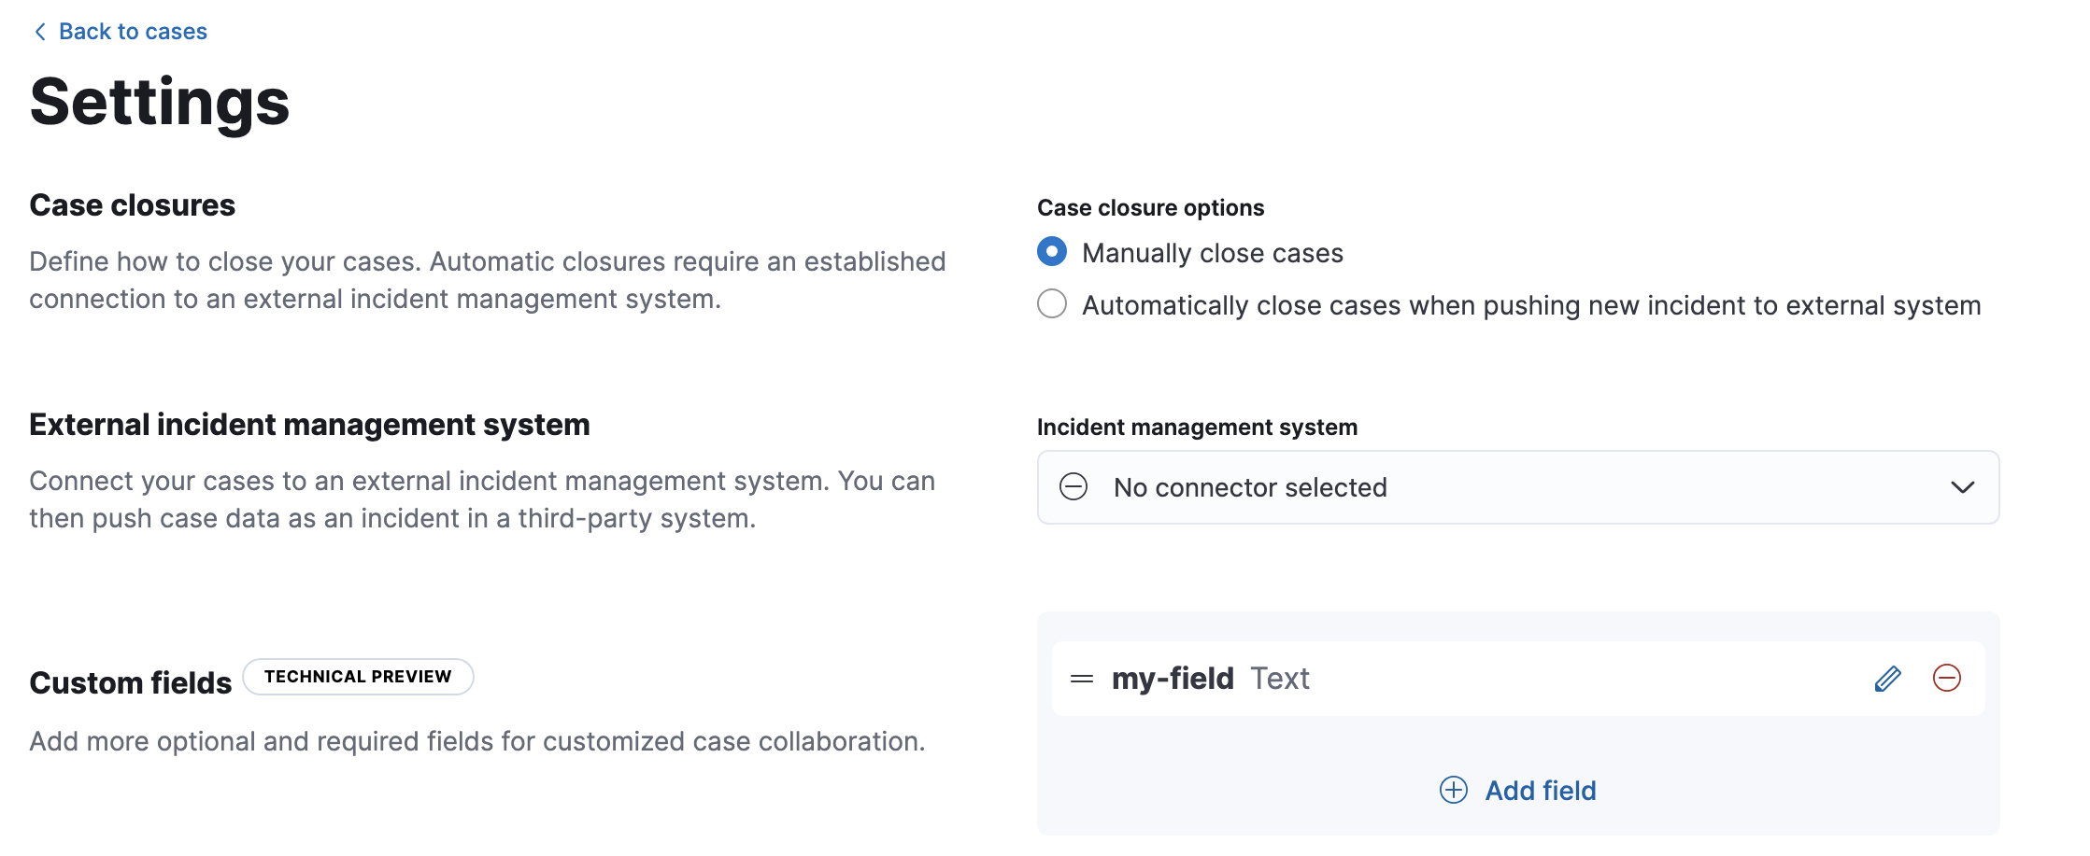Click the Technical Preview badge
Viewport: 2090px width, 856px height.
tap(359, 676)
